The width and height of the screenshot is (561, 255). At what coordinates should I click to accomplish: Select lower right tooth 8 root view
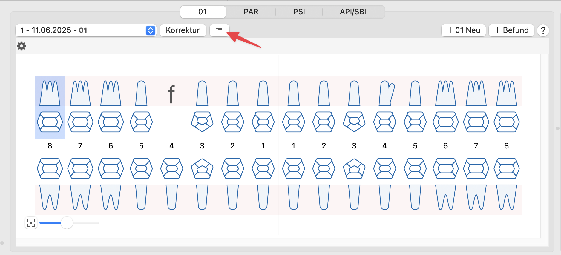pos(50,197)
